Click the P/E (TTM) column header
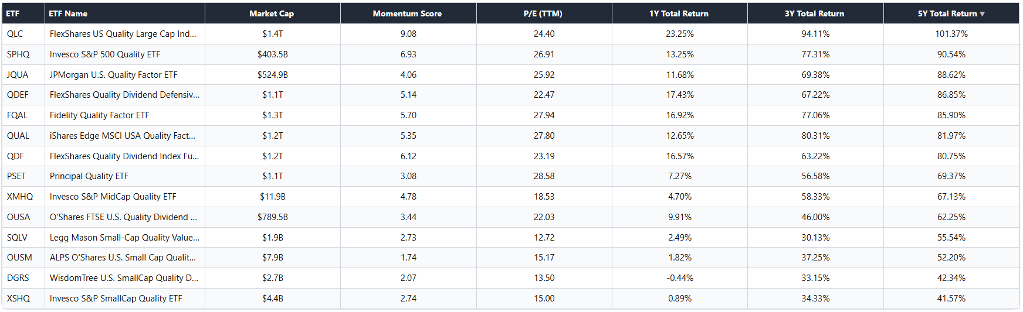 [x=543, y=13]
